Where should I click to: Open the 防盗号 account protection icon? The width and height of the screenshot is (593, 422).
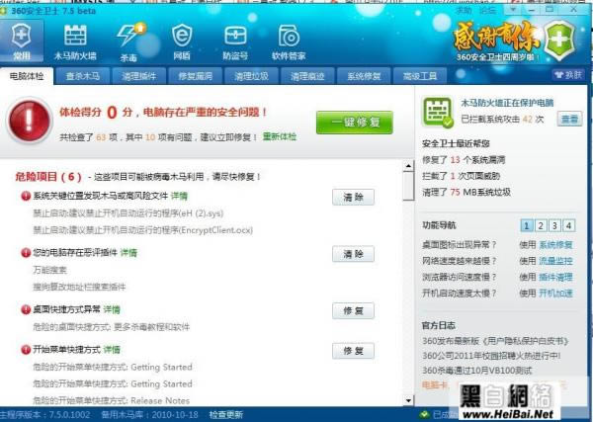coord(235,42)
